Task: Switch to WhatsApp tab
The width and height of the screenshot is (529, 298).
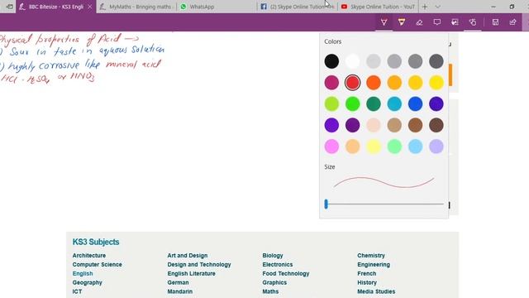Action: tap(217, 7)
